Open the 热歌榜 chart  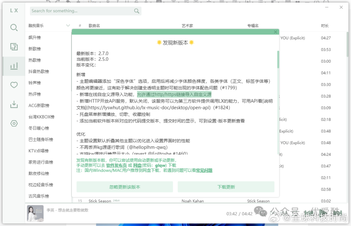coord(34,60)
